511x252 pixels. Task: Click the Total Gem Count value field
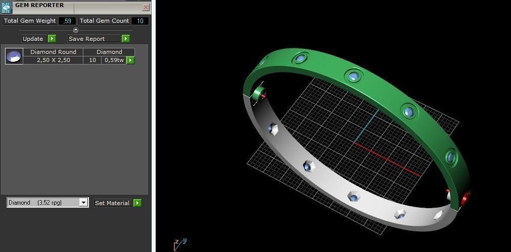[140, 21]
